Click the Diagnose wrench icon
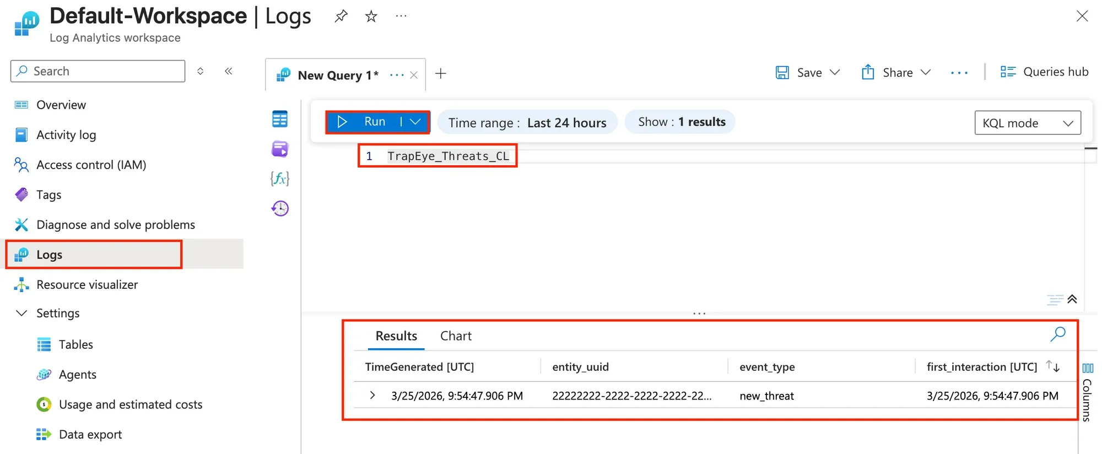The height and width of the screenshot is (454, 1102). 21,225
